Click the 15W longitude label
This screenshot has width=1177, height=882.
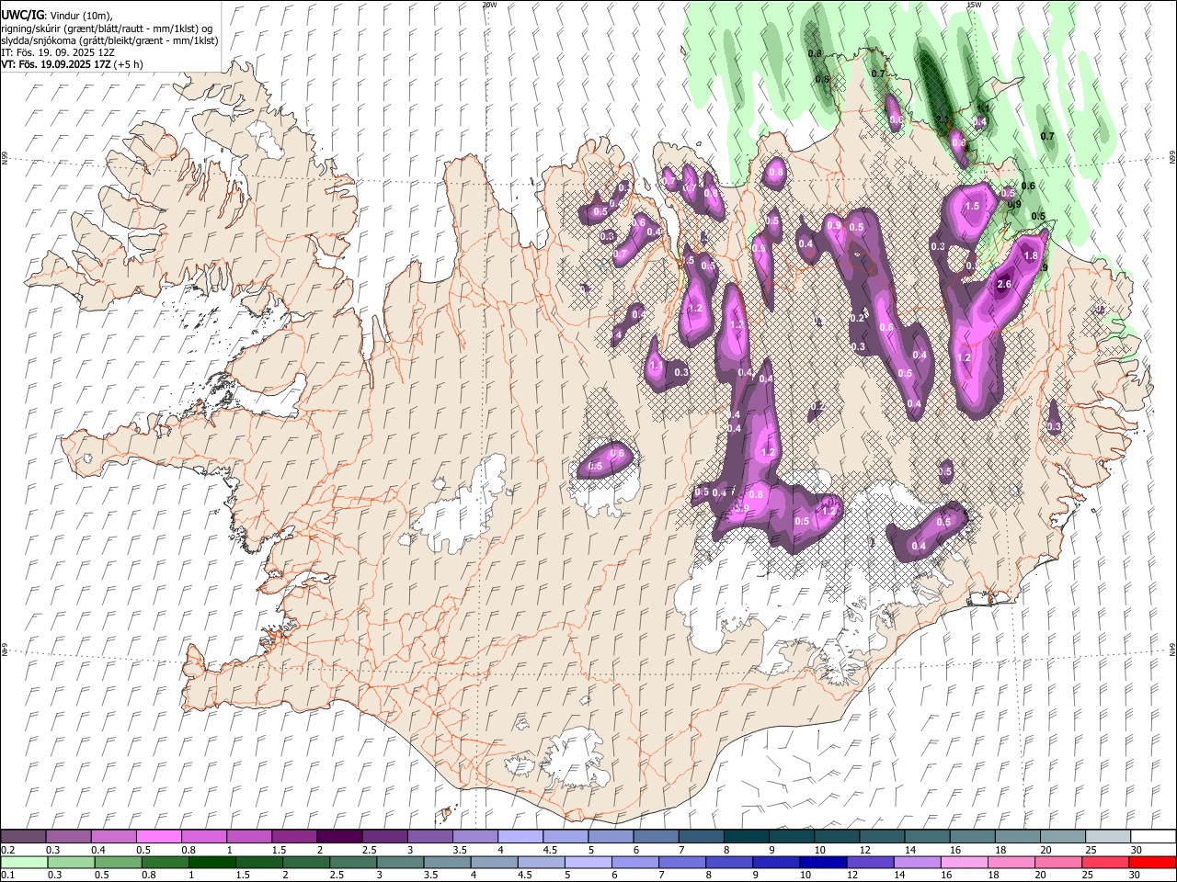click(974, 5)
